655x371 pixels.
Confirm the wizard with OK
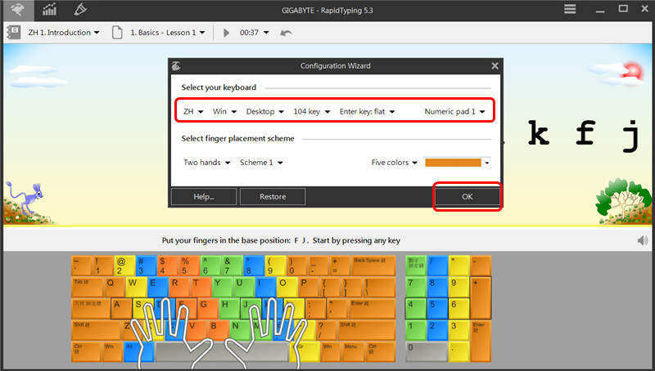[467, 196]
